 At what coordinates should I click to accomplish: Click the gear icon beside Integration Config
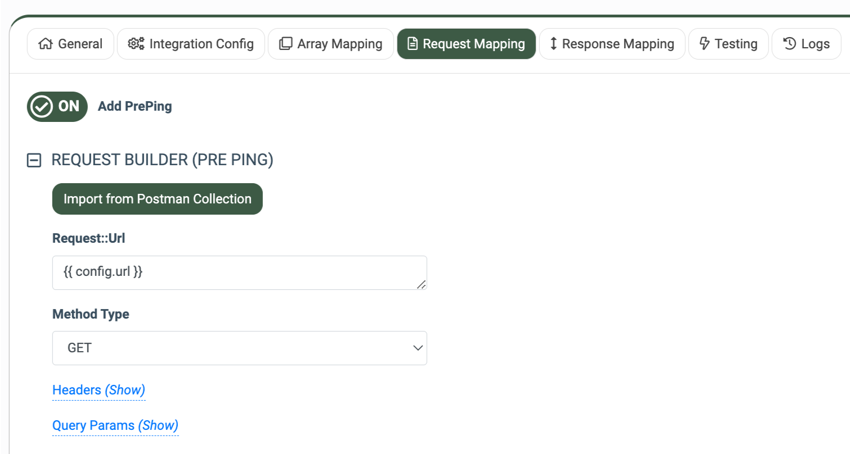coord(136,43)
